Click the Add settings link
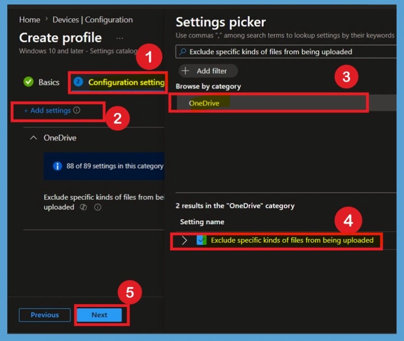Screen dimensions: 404x341 pos(48,111)
